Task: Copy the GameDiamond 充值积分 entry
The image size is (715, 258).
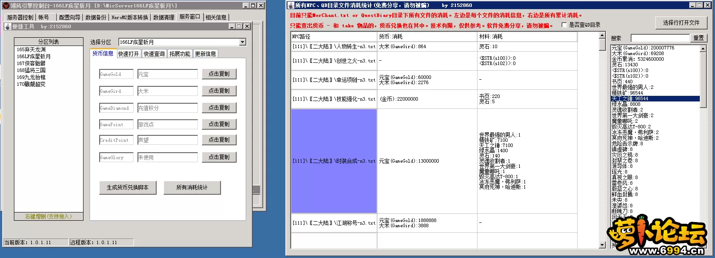Action: pos(219,108)
